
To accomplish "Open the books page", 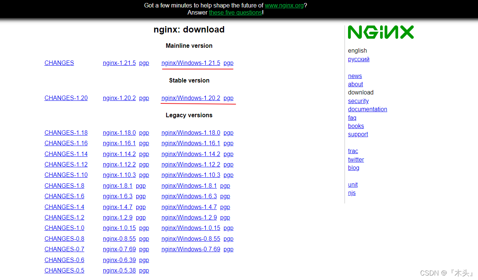I will tap(356, 126).
